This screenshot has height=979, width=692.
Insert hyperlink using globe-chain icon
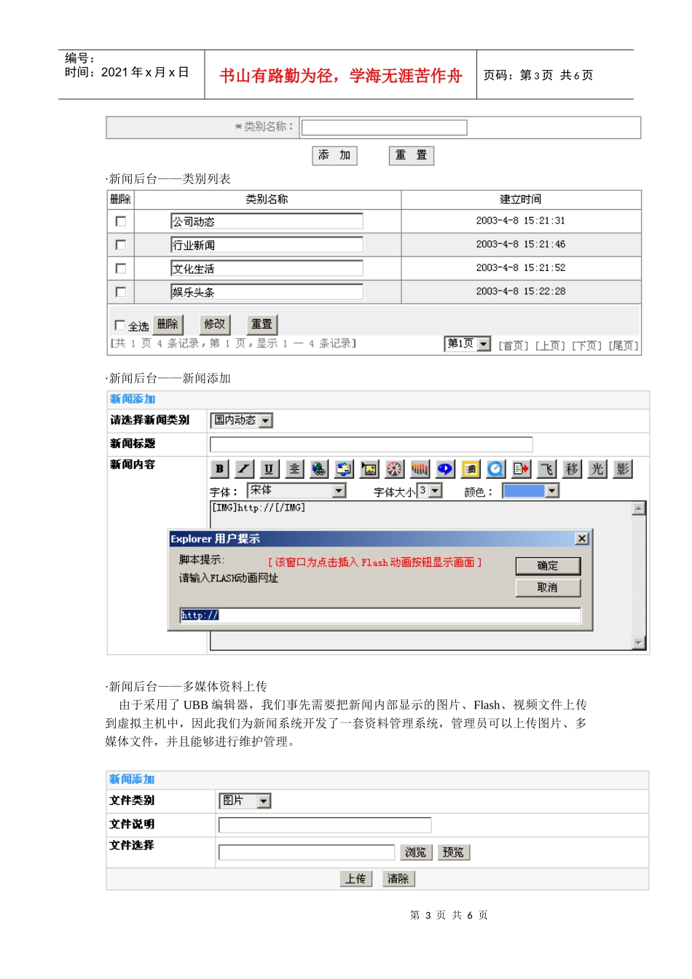(319, 469)
